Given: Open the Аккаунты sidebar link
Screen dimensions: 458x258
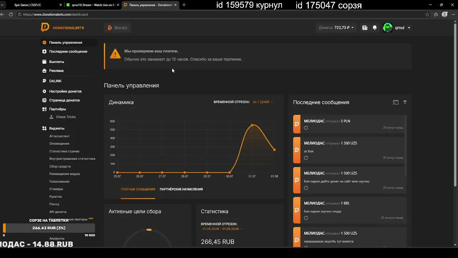Looking at the screenshot, I should 57,238.
